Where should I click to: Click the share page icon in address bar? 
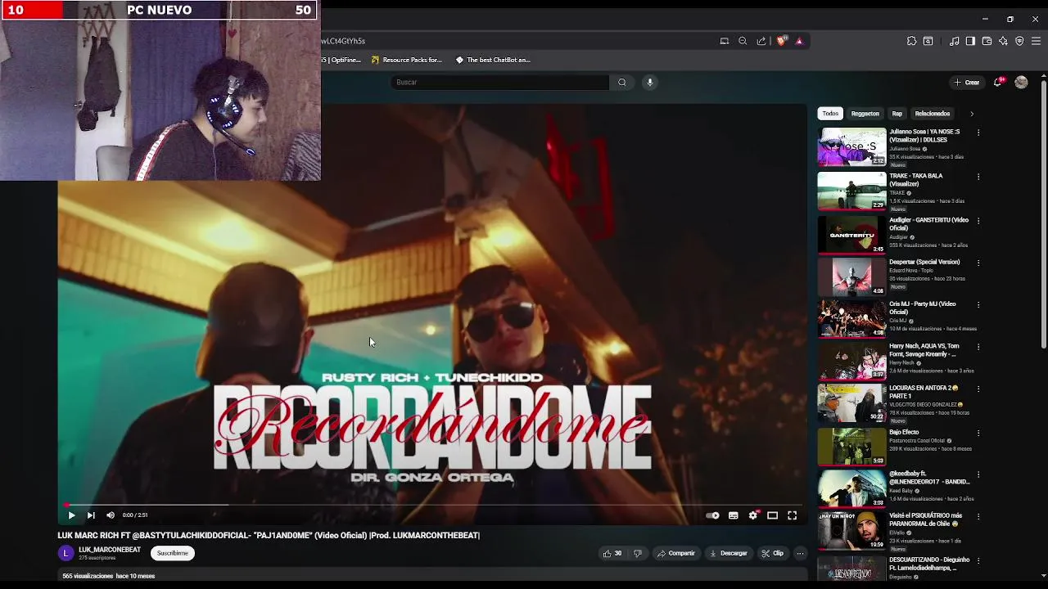pyautogui.click(x=761, y=41)
